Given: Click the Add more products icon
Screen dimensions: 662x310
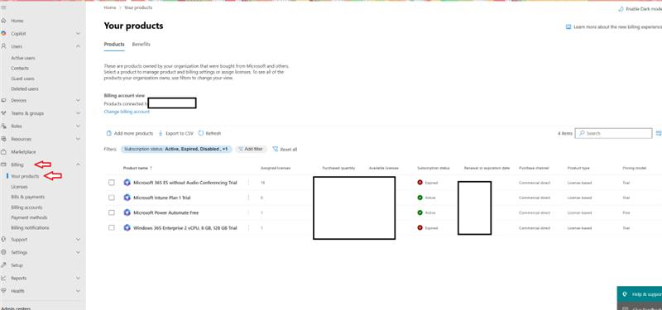Looking at the screenshot, I should [x=108, y=133].
